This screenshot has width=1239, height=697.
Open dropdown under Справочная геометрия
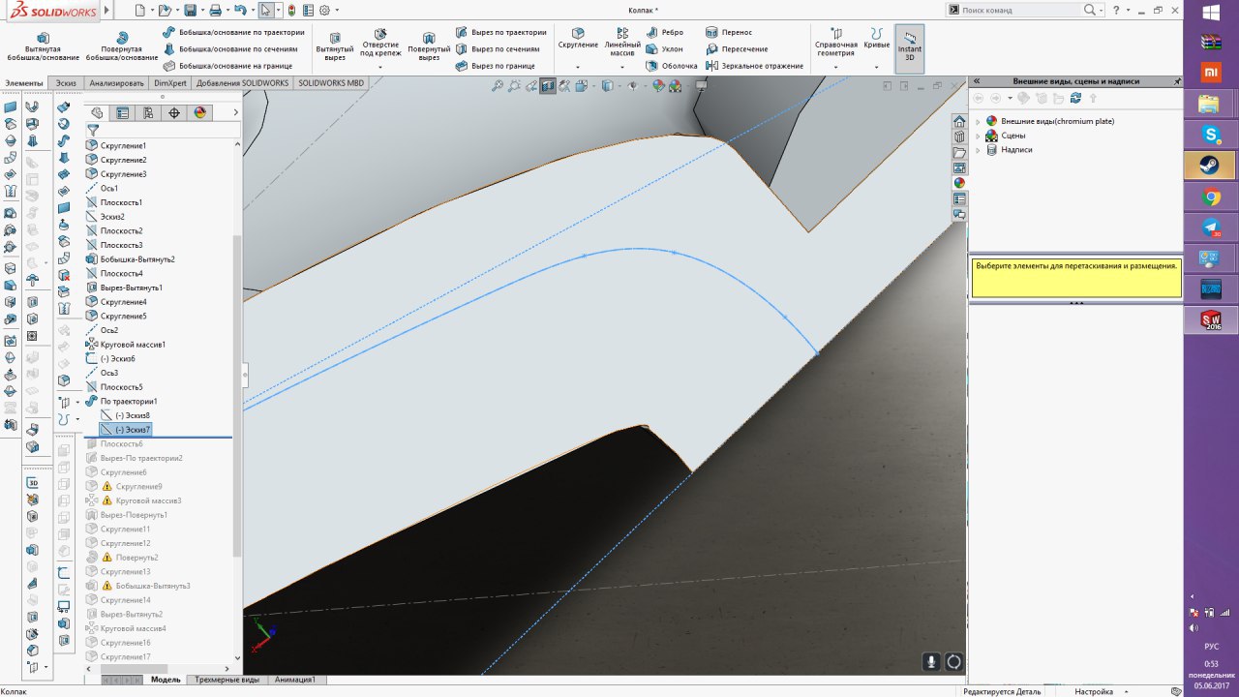836,67
